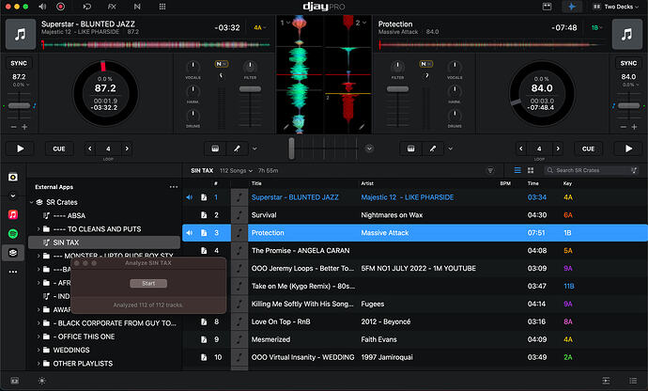Screen dimensions: 648x391
Task: Select Spotify source in sidebar
Action: click(13, 233)
